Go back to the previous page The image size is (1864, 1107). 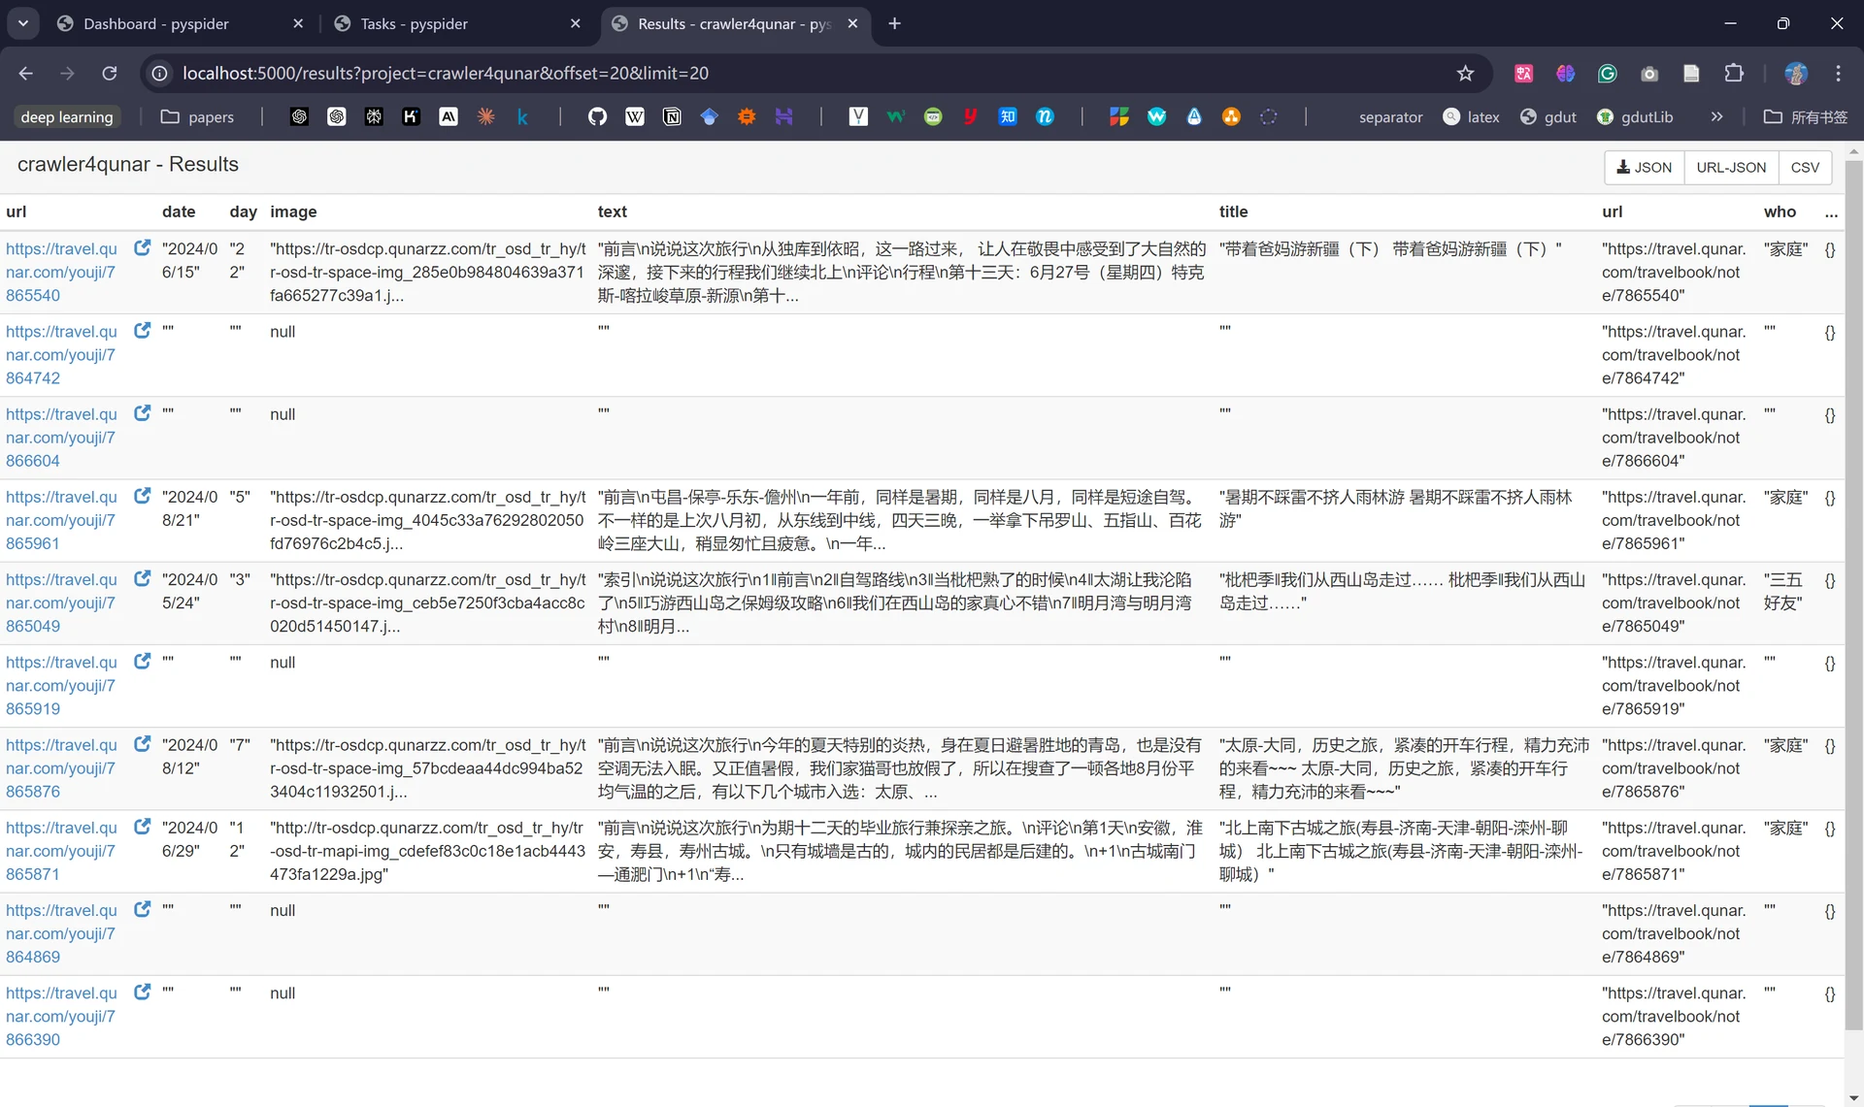(26, 73)
